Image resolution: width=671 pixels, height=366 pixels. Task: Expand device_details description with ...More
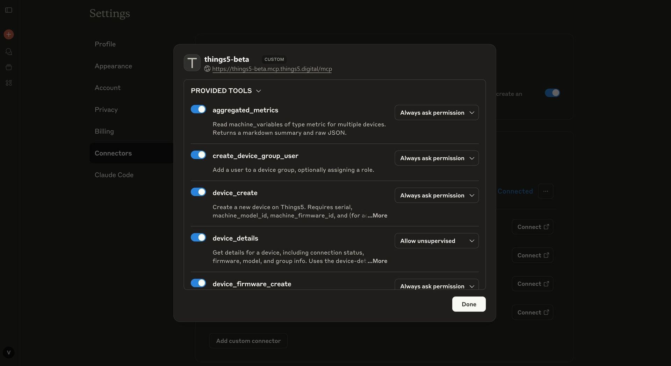click(377, 261)
